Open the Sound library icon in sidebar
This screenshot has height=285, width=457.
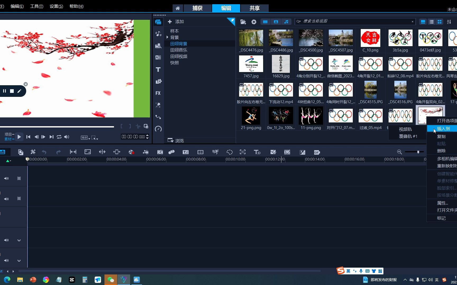(158, 34)
